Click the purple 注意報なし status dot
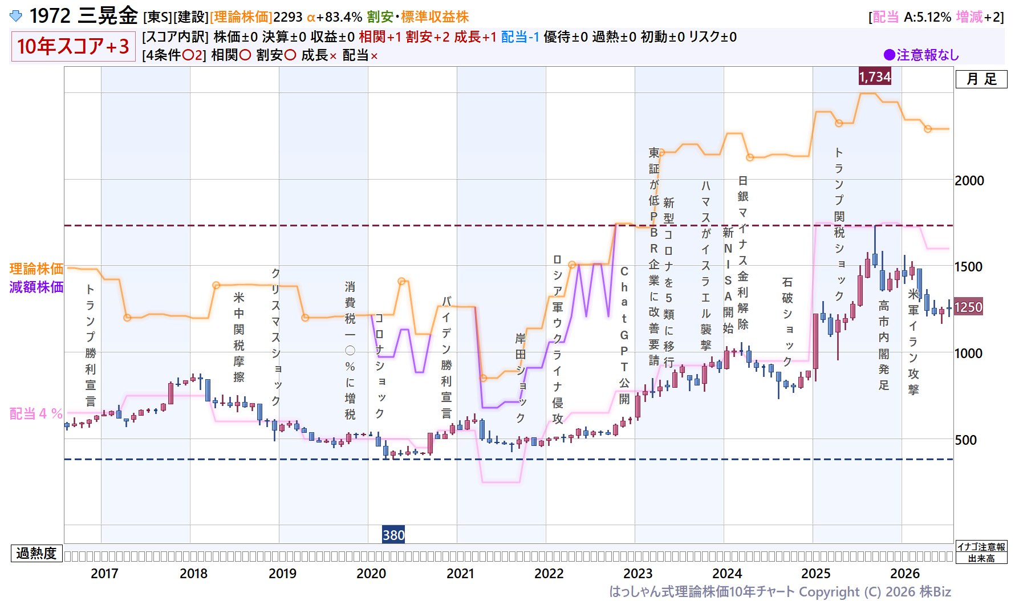 click(x=889, y=55)
